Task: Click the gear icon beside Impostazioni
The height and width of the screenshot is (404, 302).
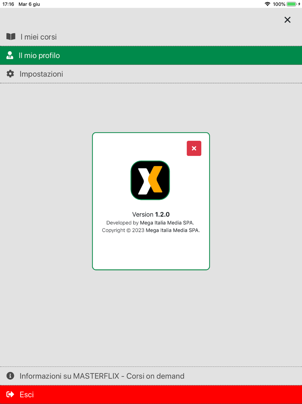Action: point(10,74)
